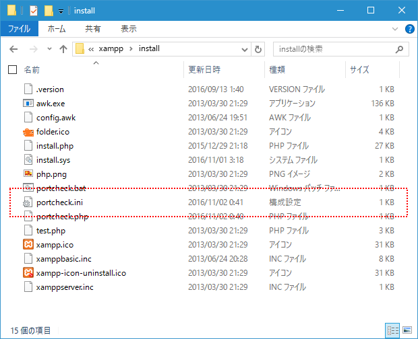Image resolution: width=418 pixels, height=339 pixels.
Task: Click the file name xampp-icon-uninstall.ico
Action: point(81,273)
